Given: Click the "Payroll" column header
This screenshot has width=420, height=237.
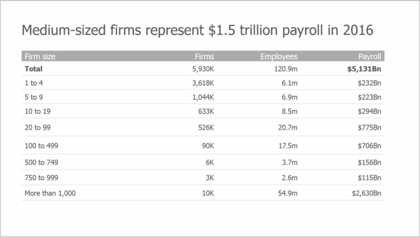Looking at the screenshot, I should coord(369,56).
